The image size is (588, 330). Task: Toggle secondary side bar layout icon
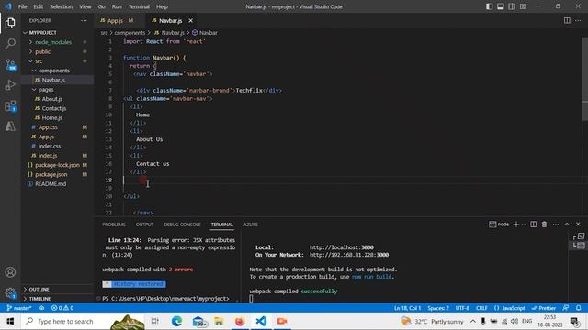point(512,6)
